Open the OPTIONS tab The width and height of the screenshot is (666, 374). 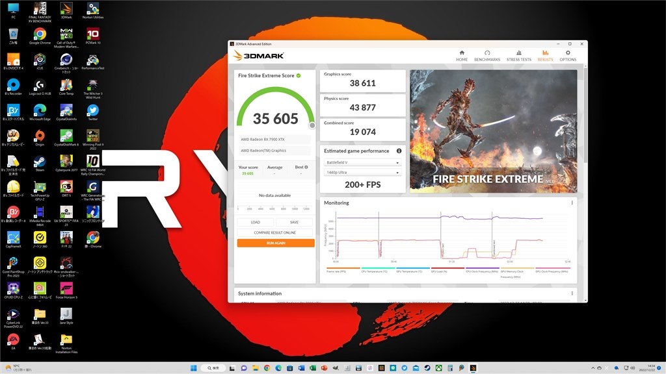[568, 56]
